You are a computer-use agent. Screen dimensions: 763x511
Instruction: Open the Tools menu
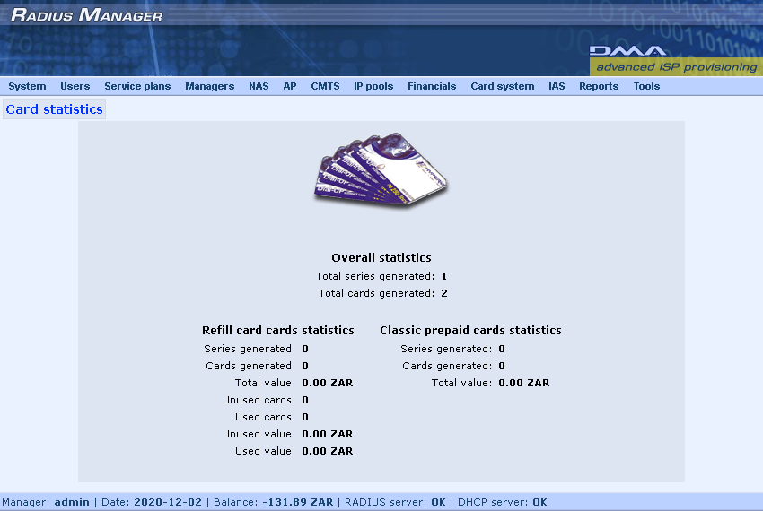[x=646, y=86]
